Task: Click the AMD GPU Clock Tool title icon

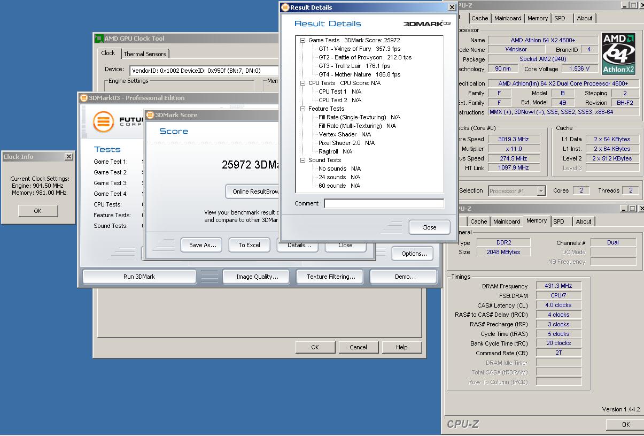Action: (99, 39)
